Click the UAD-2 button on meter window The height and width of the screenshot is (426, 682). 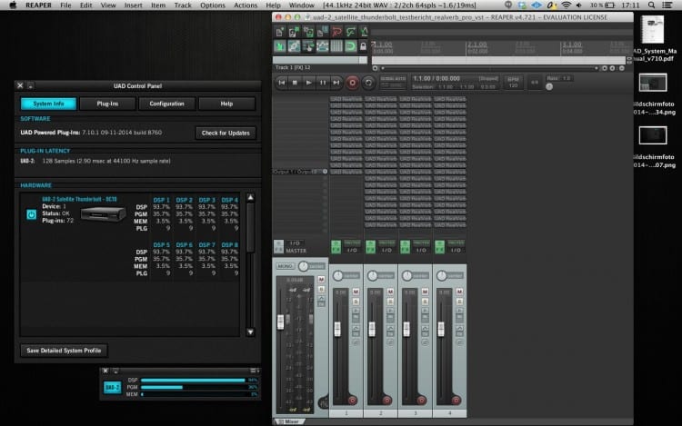(x=112, y=387)
